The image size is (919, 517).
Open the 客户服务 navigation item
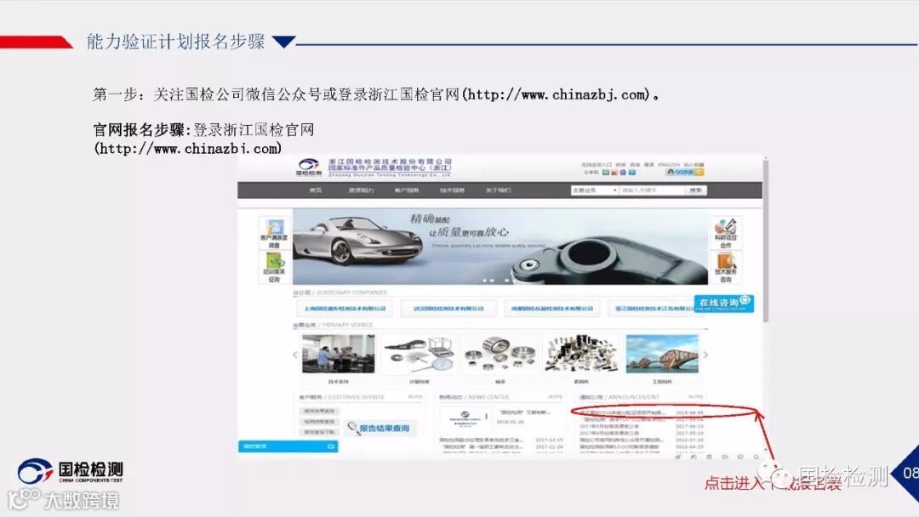[406, 190]
